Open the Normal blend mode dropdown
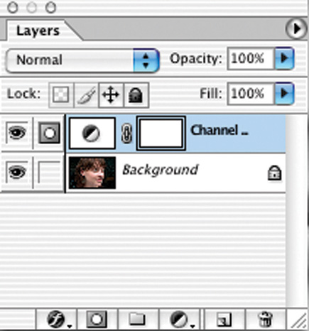309x331 pixels. coord(82,60)
